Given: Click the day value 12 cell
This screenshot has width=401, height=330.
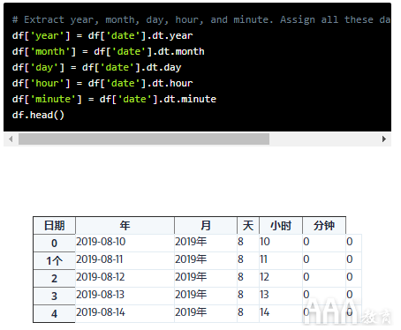Looking at the screenshot, I should (x=281, y=278).
